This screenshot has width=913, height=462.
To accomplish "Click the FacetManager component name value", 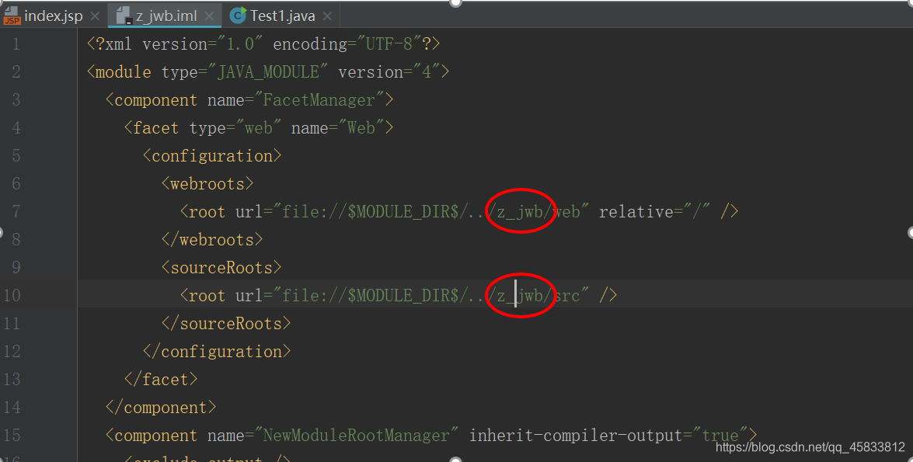I will (319, 99).
